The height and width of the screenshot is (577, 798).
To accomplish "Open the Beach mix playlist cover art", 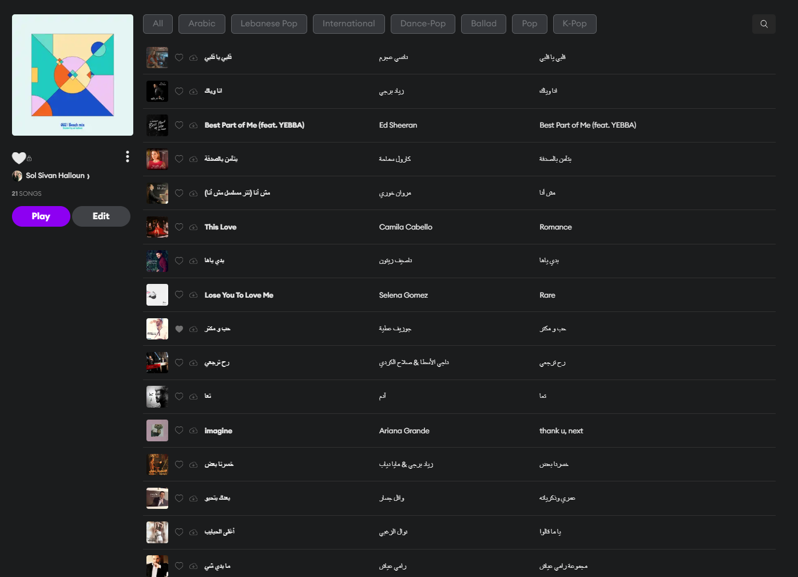I will click(73, 75).
